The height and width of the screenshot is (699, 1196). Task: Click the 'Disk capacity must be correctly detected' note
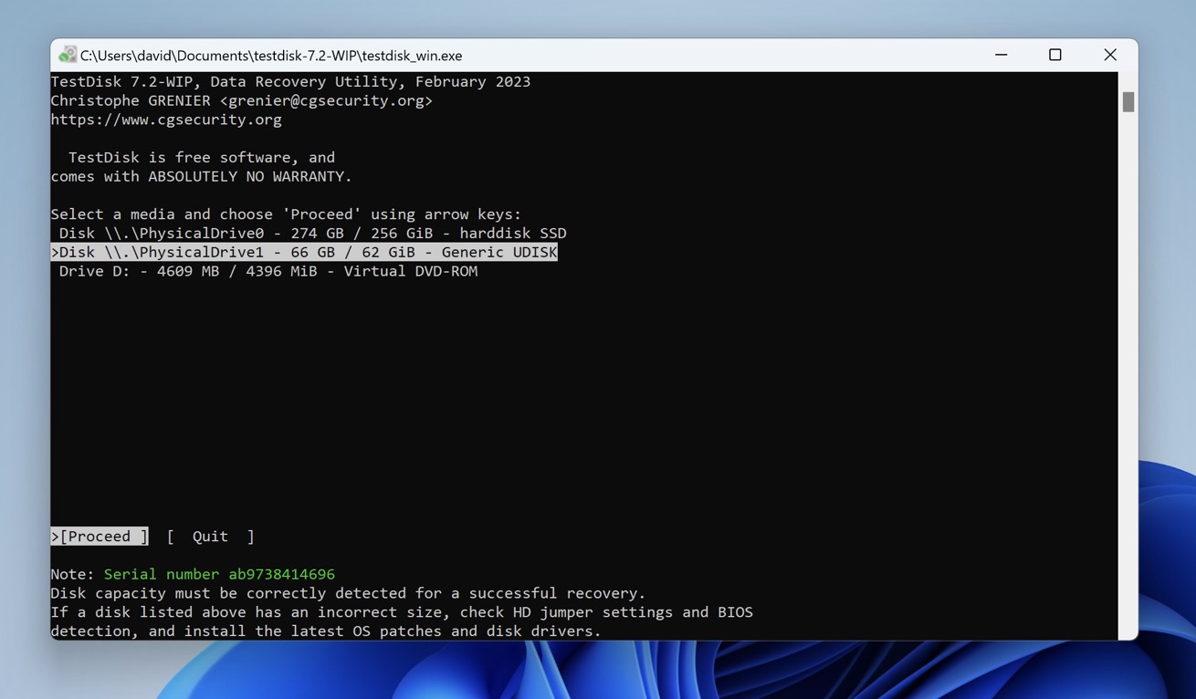348,593
